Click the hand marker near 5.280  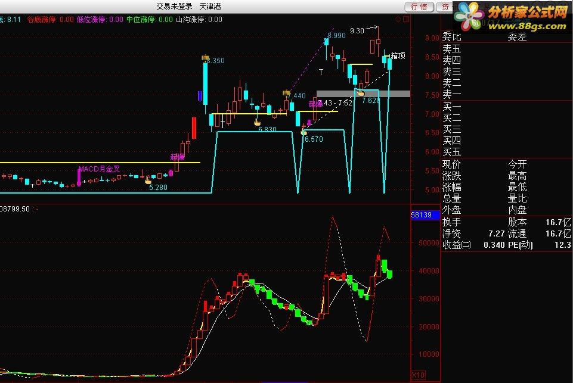point(148,180)
